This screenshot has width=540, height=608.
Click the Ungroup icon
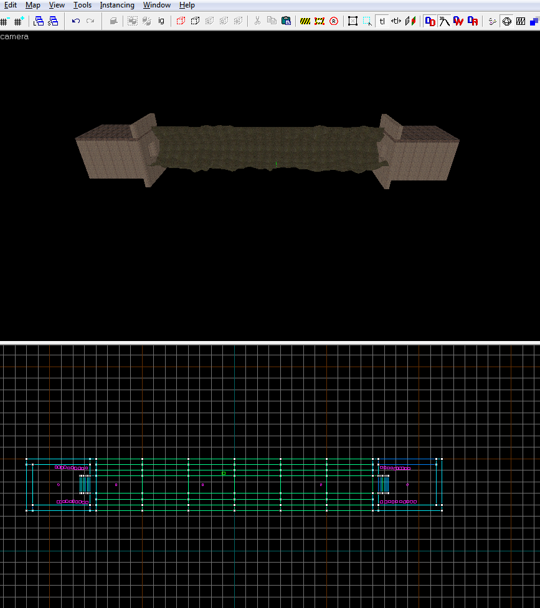147,21
